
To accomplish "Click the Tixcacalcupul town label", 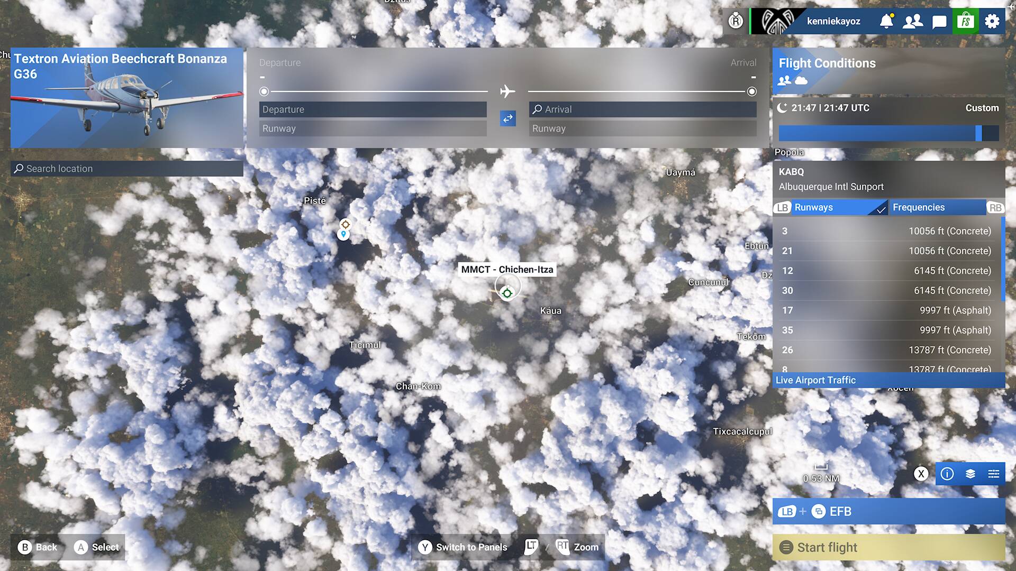I will [x=742, y=431].
